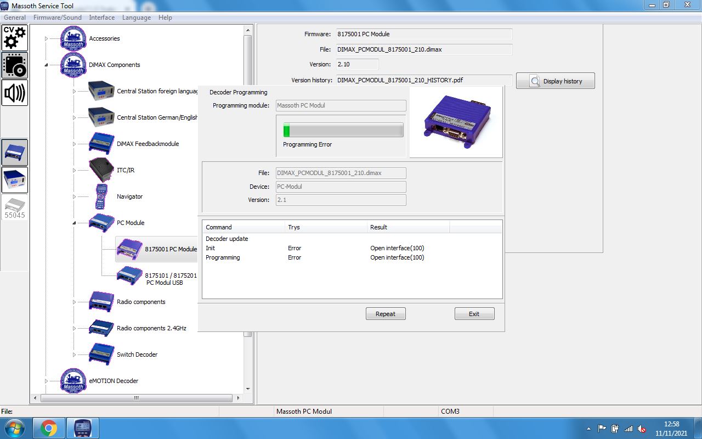Click the ITC/IR black device icon
Screen dimensions: 702x439
tap(101, 170)
